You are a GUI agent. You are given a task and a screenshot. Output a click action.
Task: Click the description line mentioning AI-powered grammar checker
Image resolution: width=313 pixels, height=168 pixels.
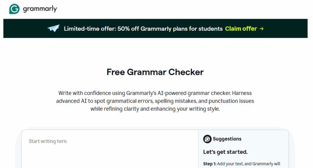[x=155, y=93]
